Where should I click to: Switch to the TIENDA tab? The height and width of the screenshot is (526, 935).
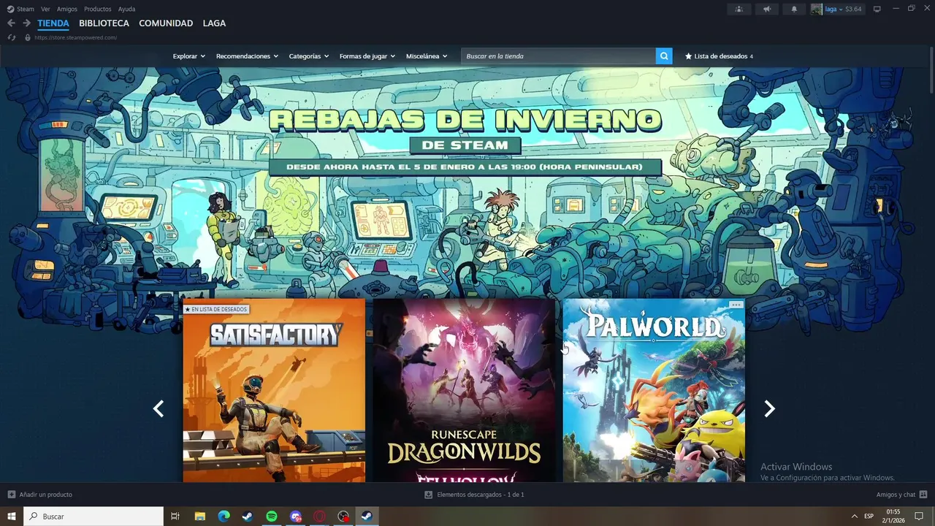point(53,23)
